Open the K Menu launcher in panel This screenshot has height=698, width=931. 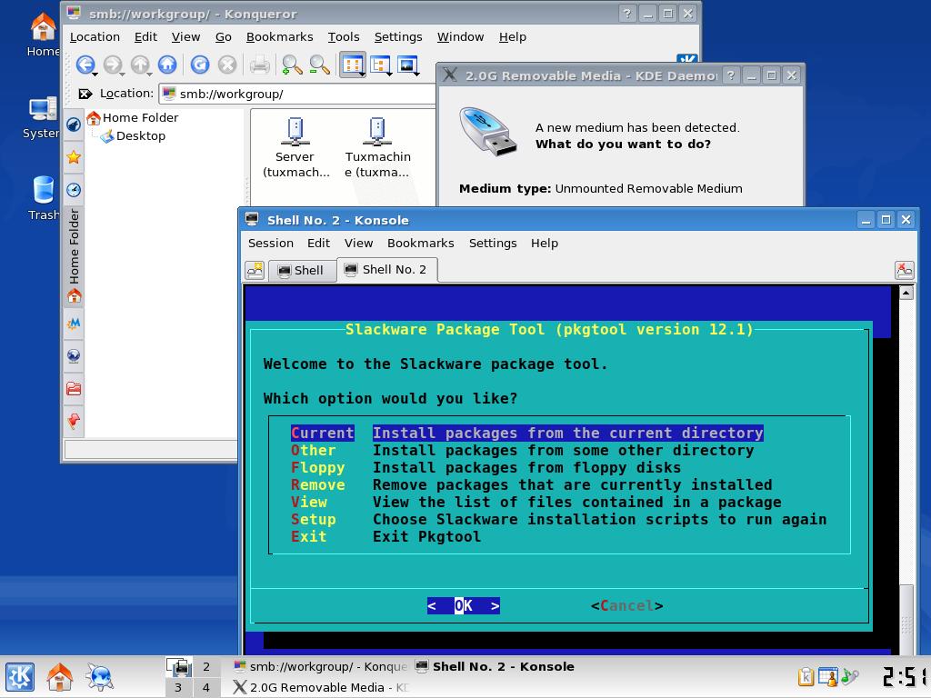20,677
